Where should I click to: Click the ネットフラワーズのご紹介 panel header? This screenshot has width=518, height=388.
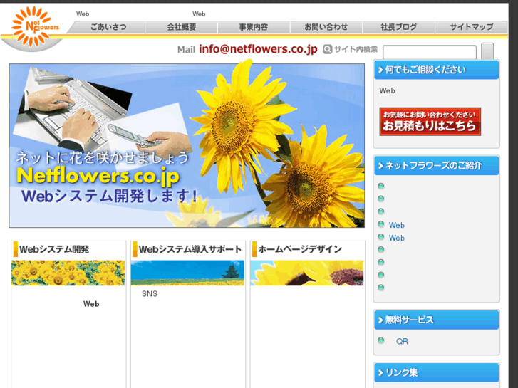(x=436, y=165)
